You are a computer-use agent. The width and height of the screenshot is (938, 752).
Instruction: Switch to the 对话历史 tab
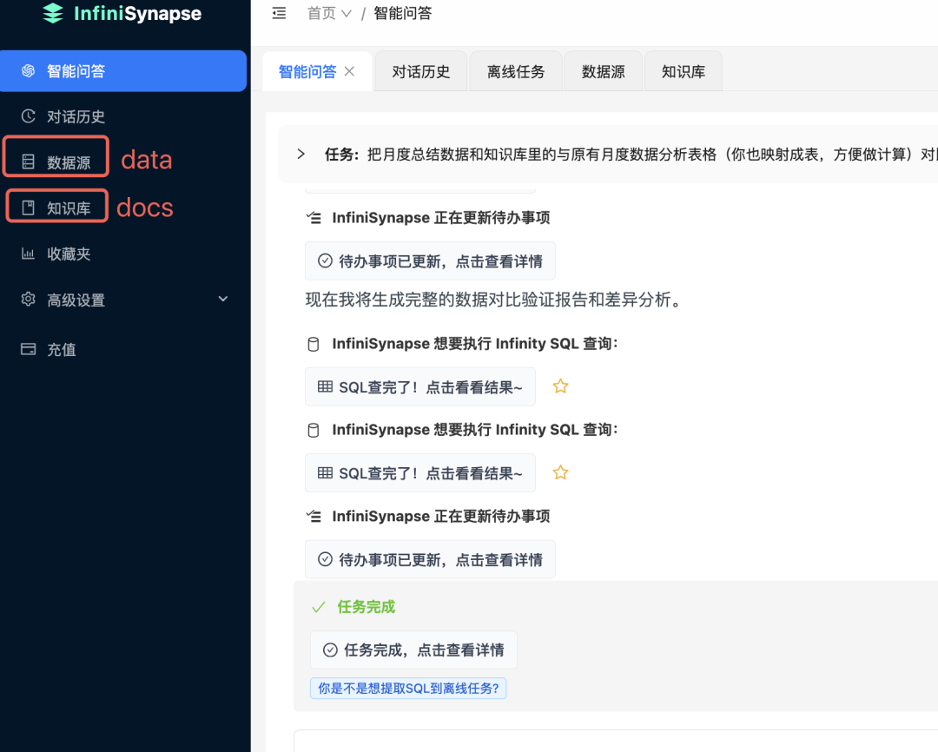(x=420, y=72)
